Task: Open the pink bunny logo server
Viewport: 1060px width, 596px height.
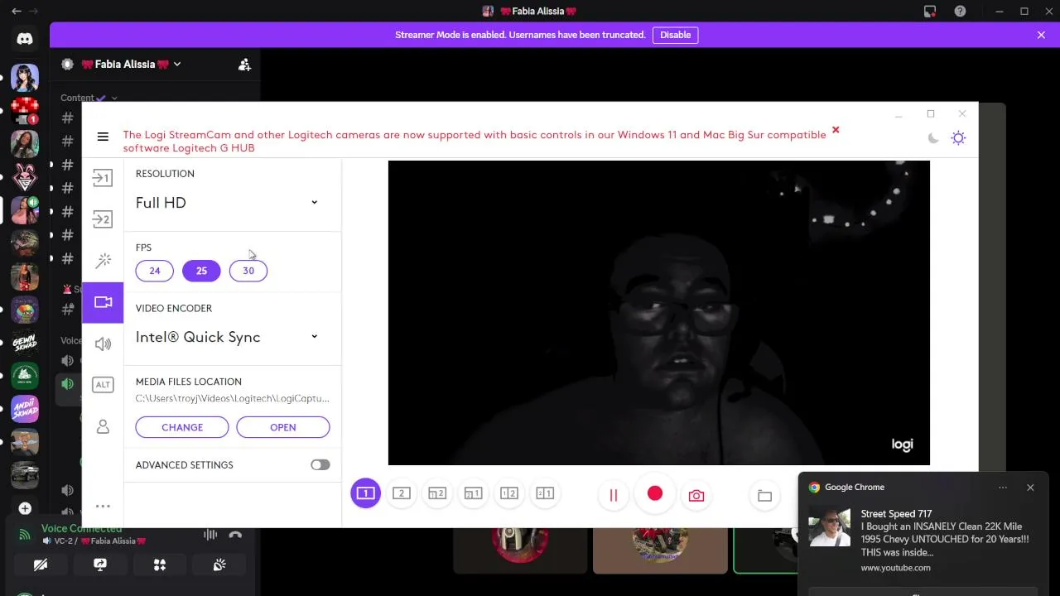Action: (25, 177)
